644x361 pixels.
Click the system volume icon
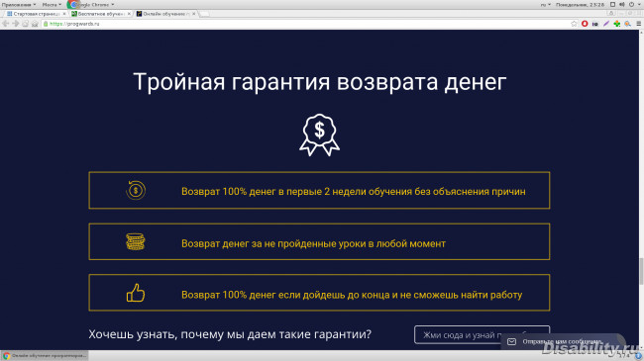622,5
